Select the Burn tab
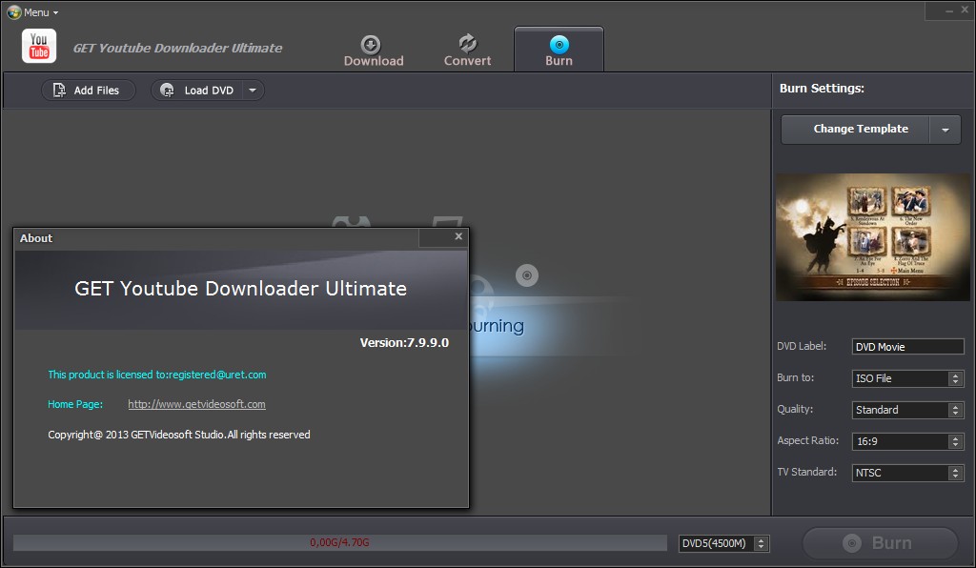Viewport: 976px width, 568px height. click(x=559, y=50)
